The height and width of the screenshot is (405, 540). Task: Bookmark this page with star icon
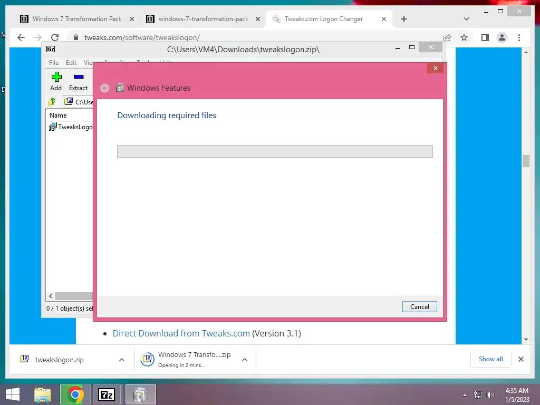click(x=464, y=37)
